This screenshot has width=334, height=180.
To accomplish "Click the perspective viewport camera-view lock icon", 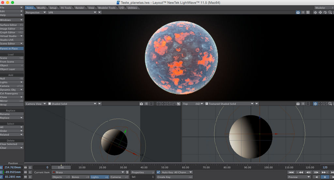I will [x=298, y=12].
